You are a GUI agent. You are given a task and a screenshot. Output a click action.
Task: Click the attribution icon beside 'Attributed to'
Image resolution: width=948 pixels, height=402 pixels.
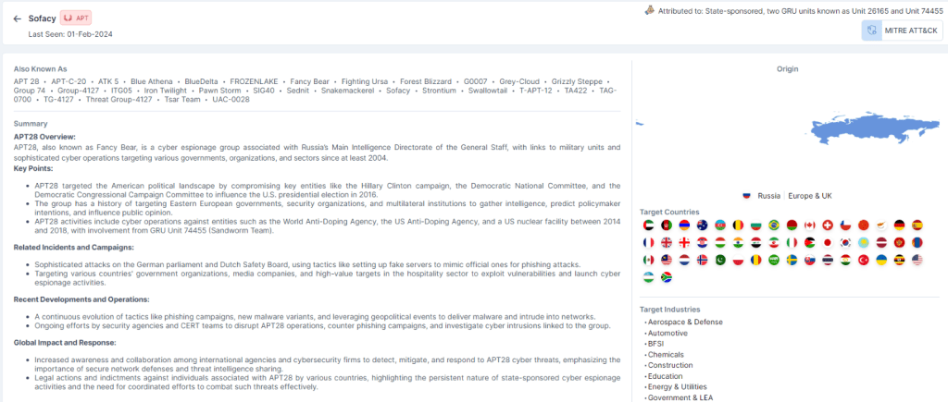[x=649, y=10]
